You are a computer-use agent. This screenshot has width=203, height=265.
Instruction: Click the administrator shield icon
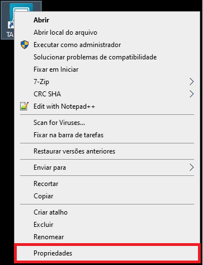(x=25, y=45)
